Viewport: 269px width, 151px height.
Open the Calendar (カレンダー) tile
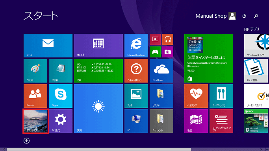point(98,46)
